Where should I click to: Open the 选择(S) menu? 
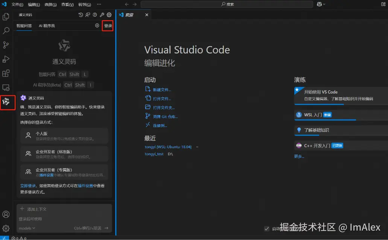50,5
